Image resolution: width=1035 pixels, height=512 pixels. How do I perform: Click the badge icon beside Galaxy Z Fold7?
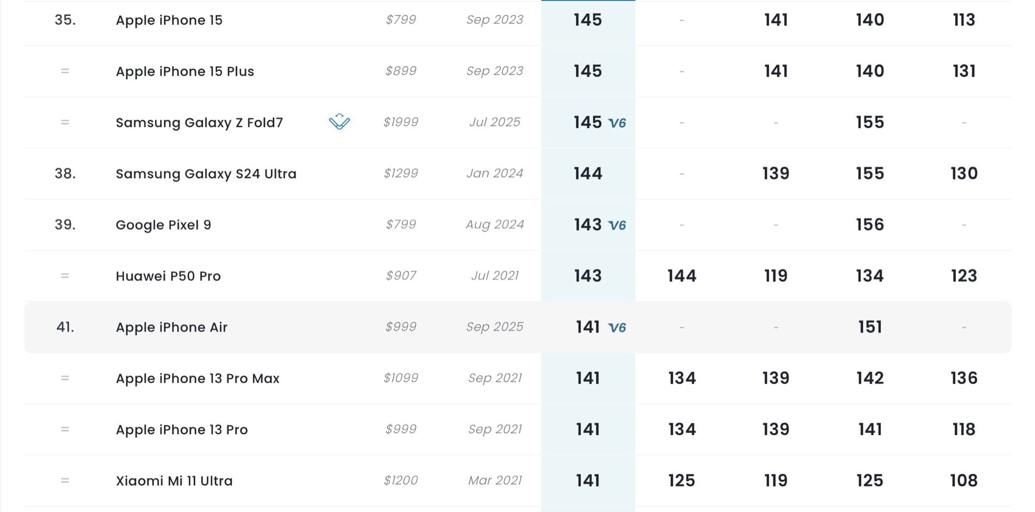[x=339, y=122]
